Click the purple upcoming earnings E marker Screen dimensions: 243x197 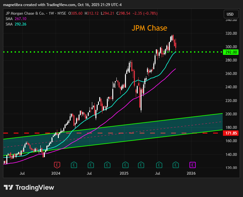(x=192, y=165)
